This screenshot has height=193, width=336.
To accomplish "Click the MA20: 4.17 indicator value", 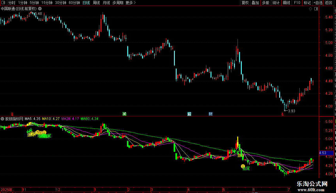I will (70, 119).
